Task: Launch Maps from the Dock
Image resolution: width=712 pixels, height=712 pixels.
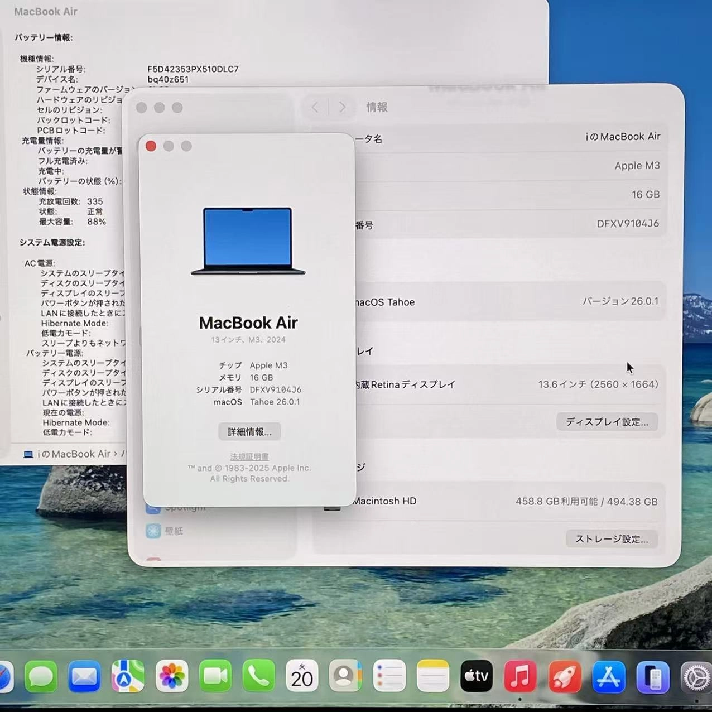Action: [x=128, y=676]
